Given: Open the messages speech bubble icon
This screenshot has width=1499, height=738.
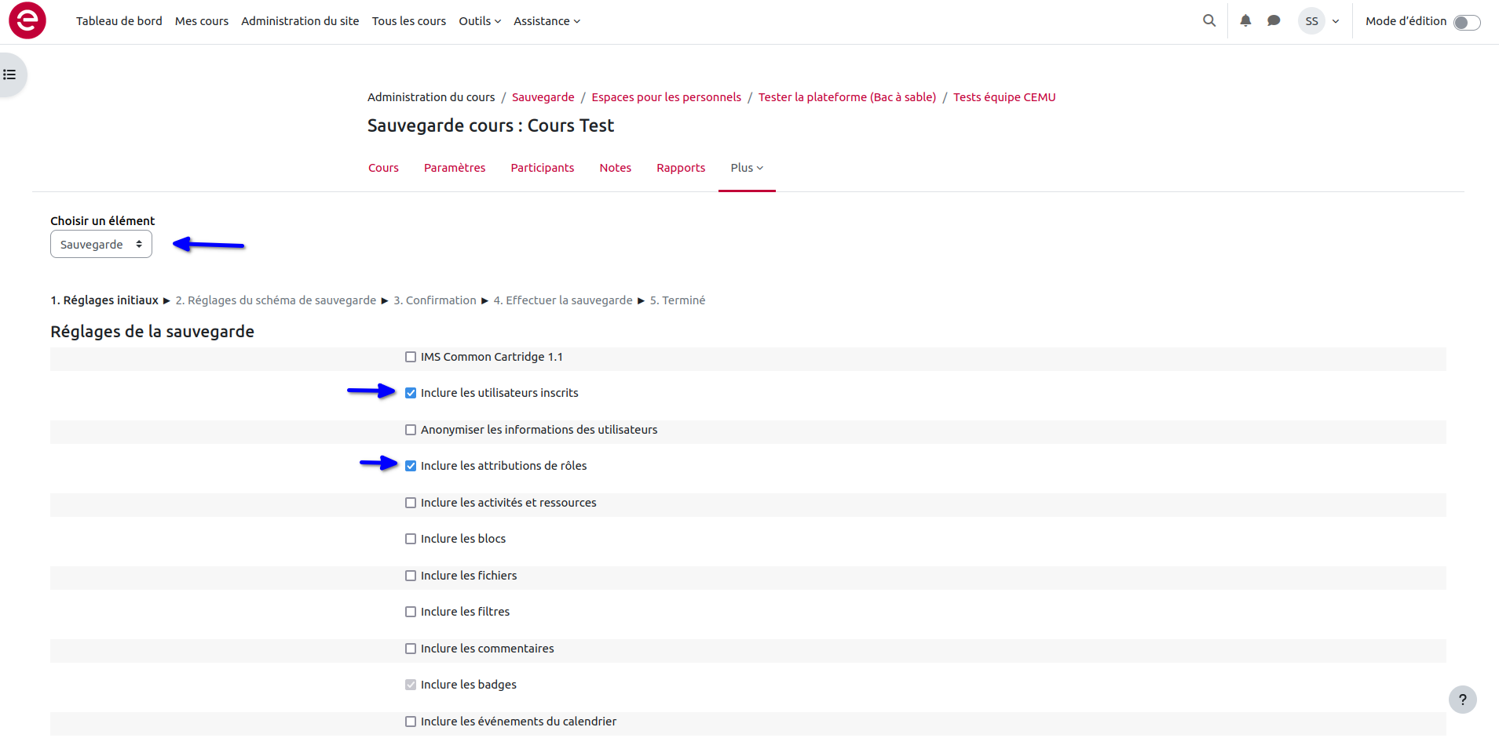Looking at the screenshot, I should point(1274,21).
